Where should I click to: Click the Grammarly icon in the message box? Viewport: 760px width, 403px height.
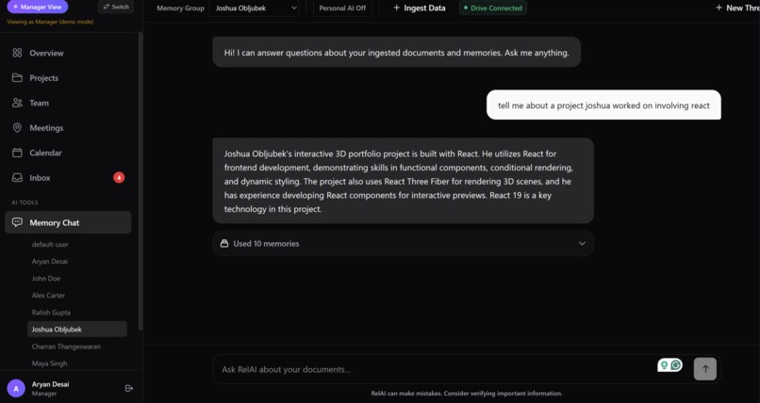(676, 365)
